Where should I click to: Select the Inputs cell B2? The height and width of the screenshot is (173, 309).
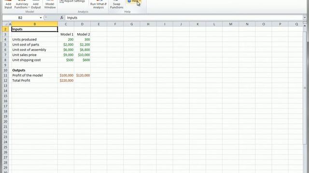[35, 29]
